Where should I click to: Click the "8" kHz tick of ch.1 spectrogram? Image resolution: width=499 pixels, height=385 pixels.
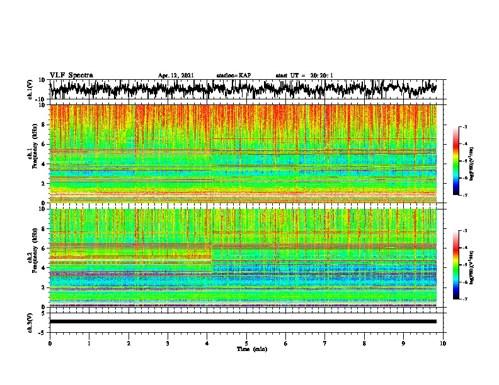44,125
